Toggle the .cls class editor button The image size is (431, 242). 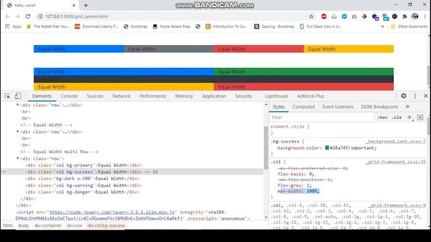point(397,118)
